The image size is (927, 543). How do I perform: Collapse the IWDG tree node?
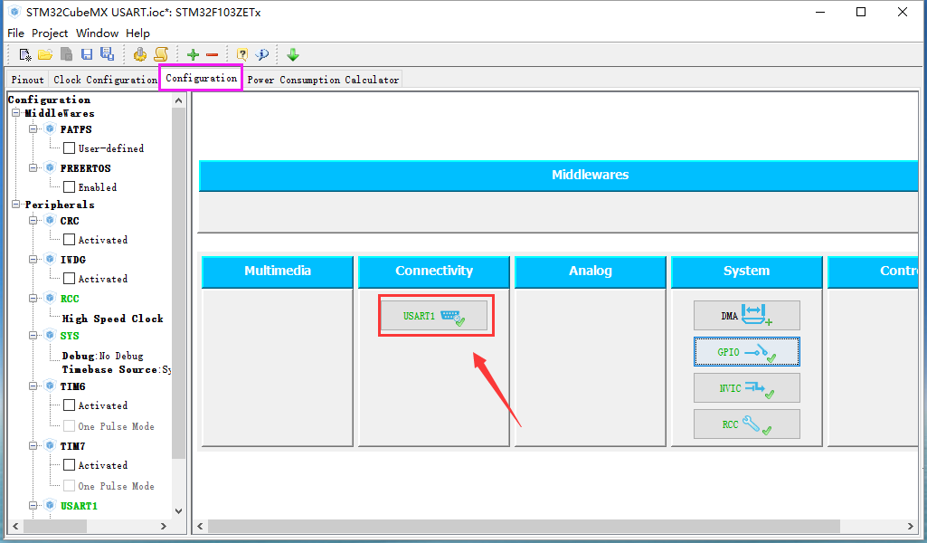33,259
